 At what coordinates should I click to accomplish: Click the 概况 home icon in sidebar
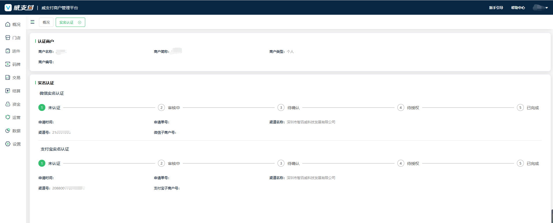[8, 25]
